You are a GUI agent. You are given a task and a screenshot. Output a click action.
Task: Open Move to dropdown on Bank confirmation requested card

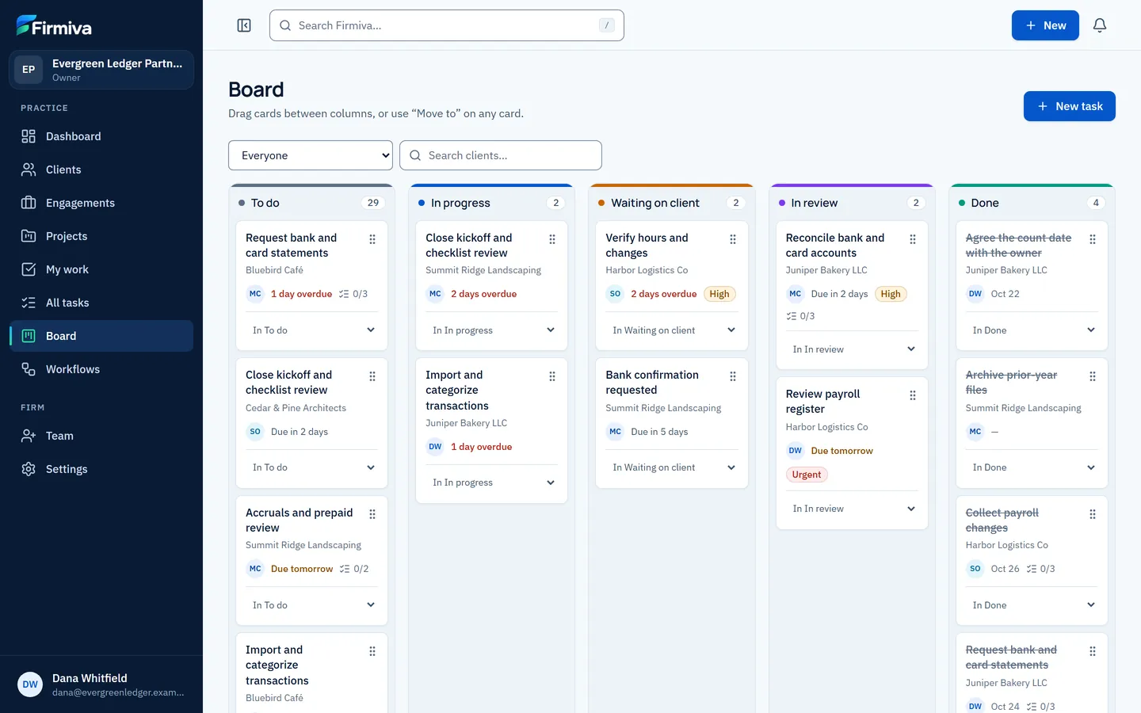672,467
